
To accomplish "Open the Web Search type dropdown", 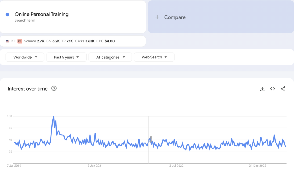I will pyautogui.click(x=154, y=57).
